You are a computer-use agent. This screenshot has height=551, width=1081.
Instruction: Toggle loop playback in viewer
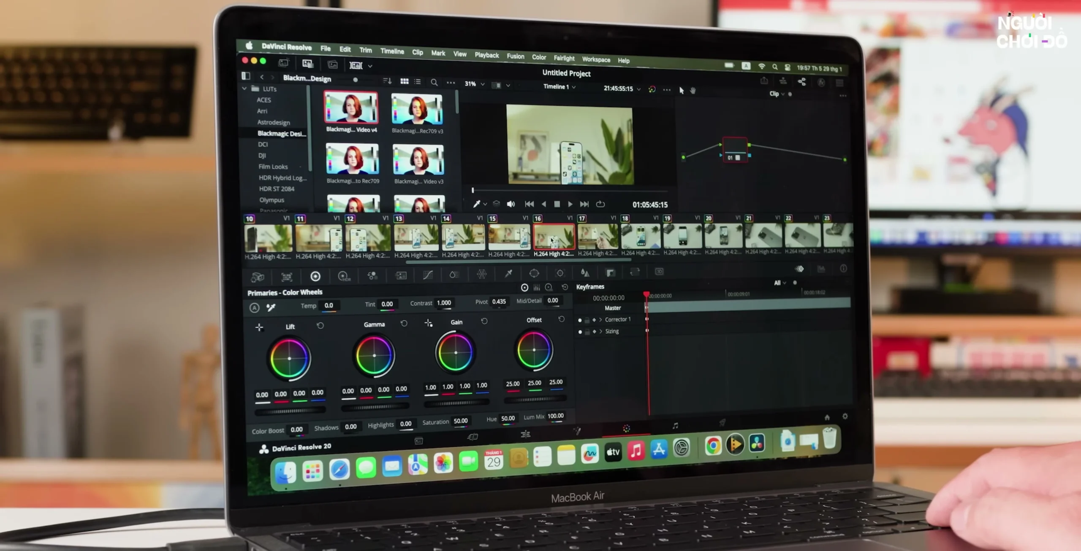click(x=600, y=204)
